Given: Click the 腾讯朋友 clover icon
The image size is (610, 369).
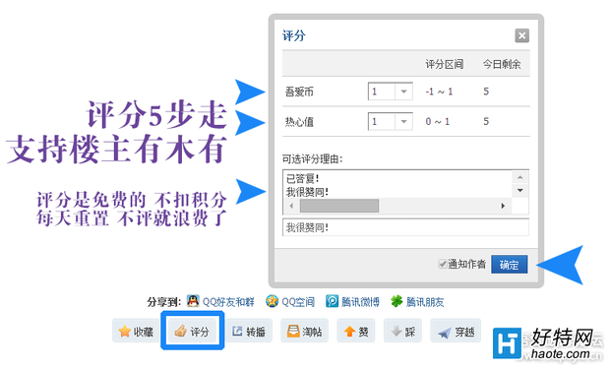Looking at the screenshot, I should click(396, 301).
